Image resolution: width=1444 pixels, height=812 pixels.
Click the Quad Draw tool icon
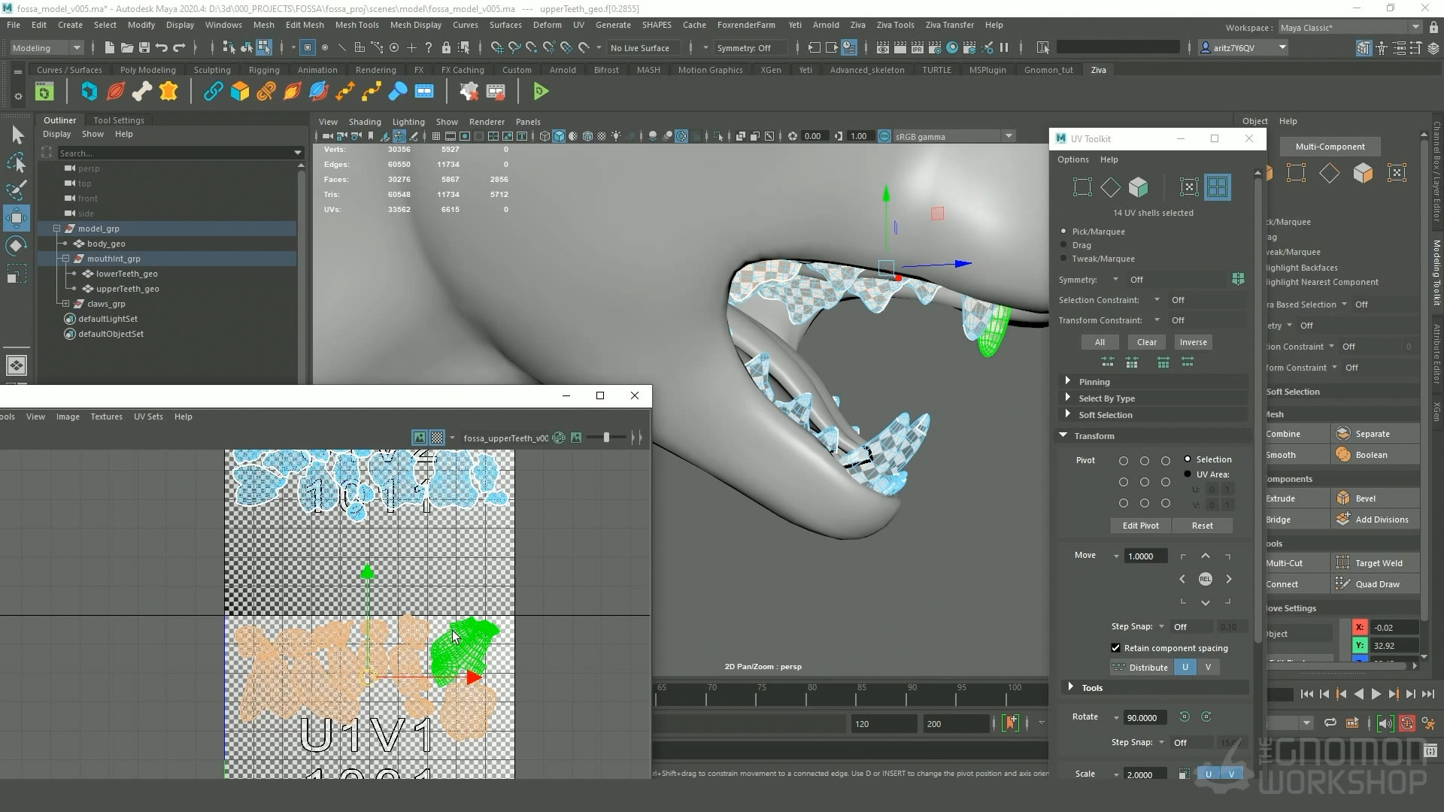click(1343, 584)
